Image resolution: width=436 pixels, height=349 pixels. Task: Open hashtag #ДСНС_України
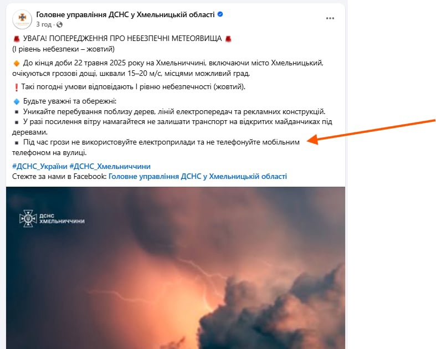click(40, 166)
